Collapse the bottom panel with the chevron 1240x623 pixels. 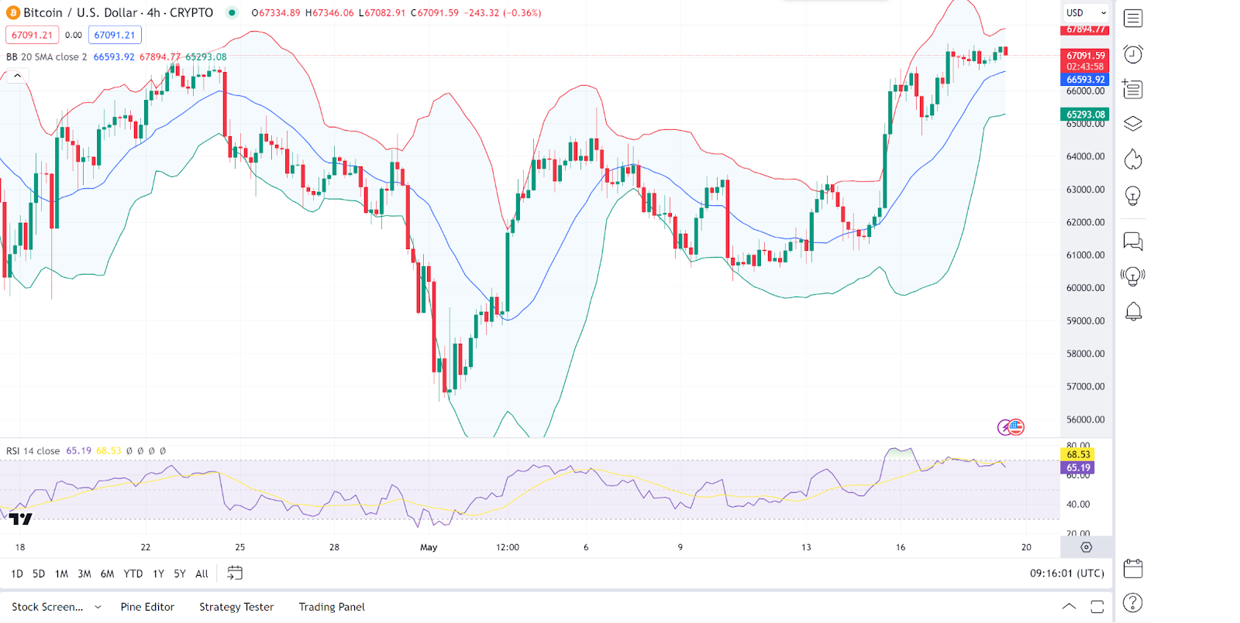(x=1069, y=607)
